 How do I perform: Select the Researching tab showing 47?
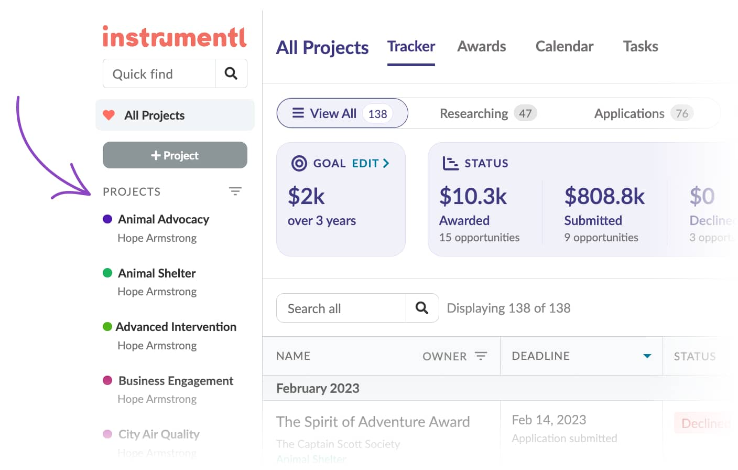coord(487,113)
